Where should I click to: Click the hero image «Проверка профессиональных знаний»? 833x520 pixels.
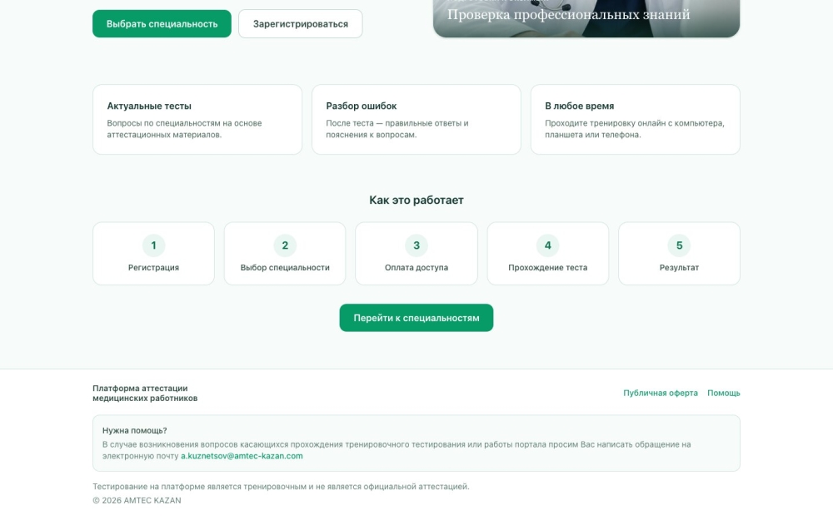[x=586, y=18]
